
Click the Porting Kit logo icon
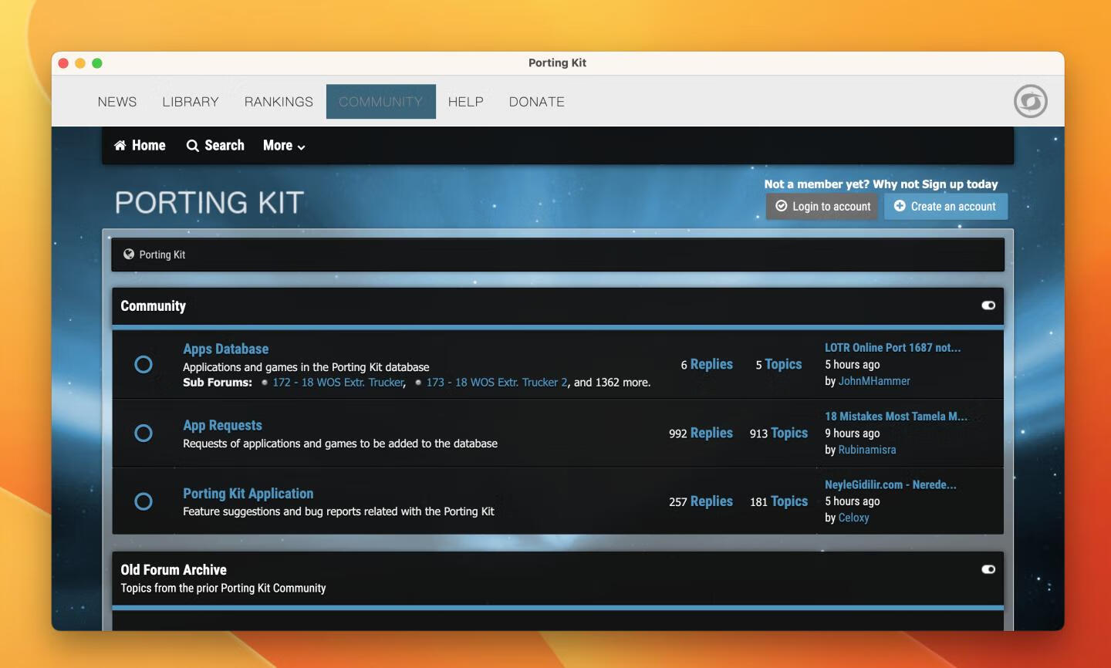coord(1030,101)
